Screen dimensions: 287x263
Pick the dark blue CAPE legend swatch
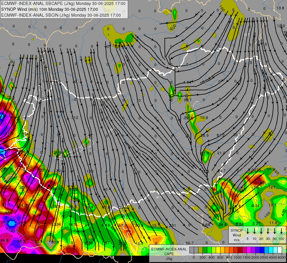click(x=262, y=250)
